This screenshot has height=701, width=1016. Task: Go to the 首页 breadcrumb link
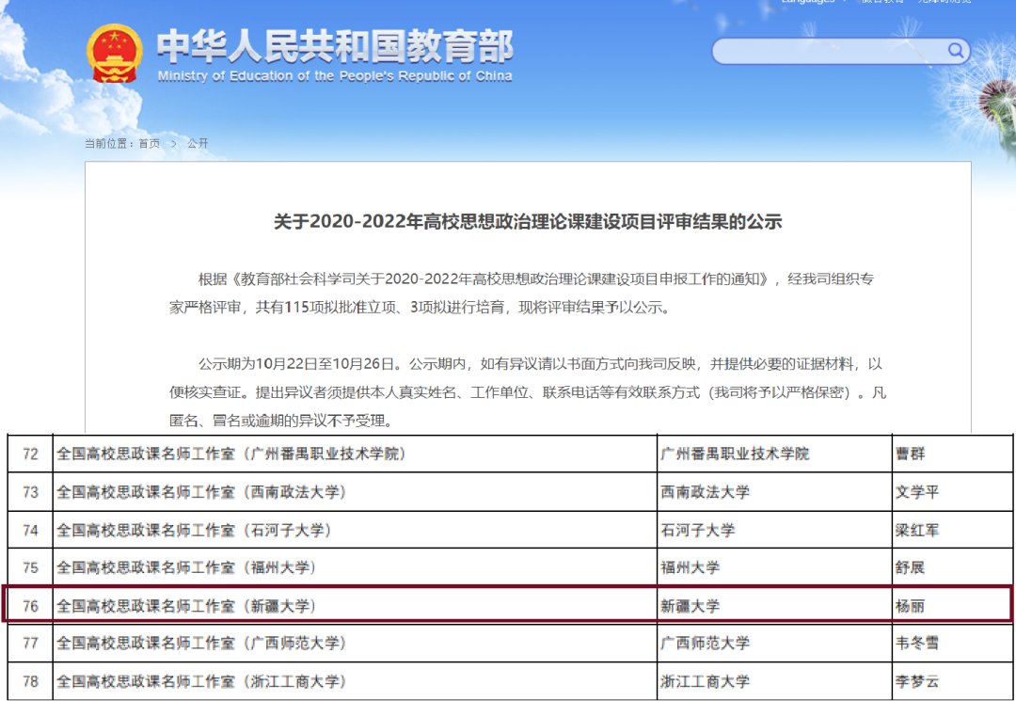pyautogui.click(x=150, y=143)
